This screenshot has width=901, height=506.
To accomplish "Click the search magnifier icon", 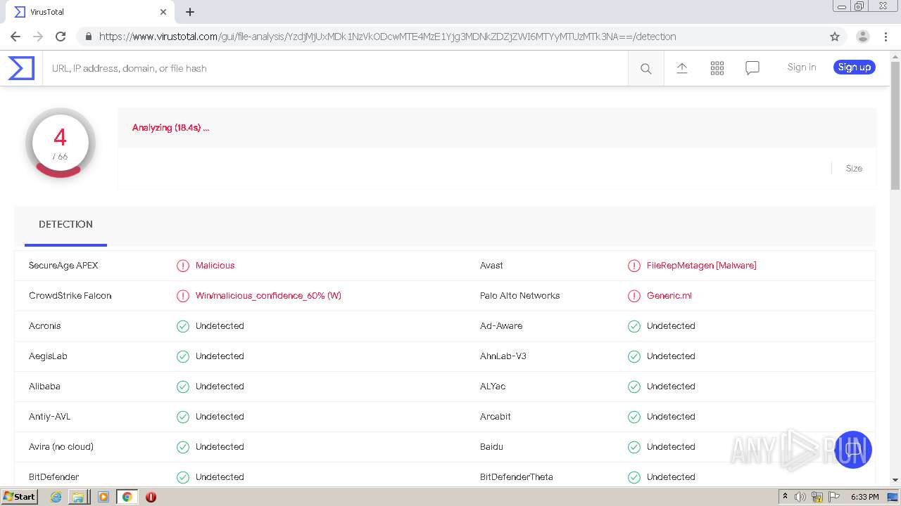I will [645, 68].
